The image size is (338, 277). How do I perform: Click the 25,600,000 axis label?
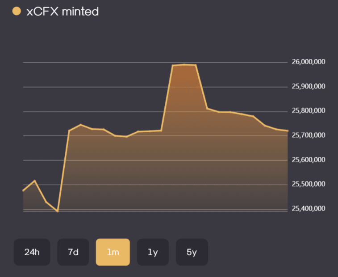[309, 159]
